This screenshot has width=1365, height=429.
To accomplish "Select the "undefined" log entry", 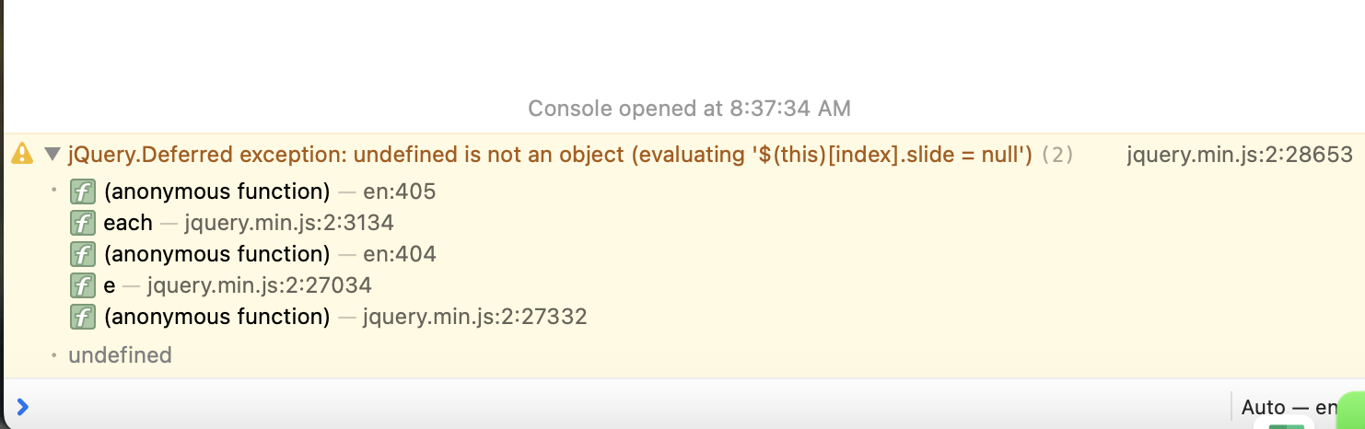I will coord(120,355).
